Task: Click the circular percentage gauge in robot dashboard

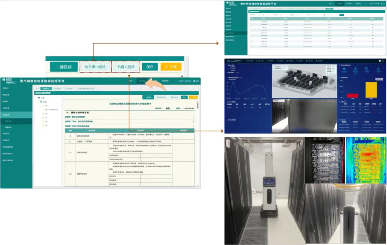Action: [233, 68]
